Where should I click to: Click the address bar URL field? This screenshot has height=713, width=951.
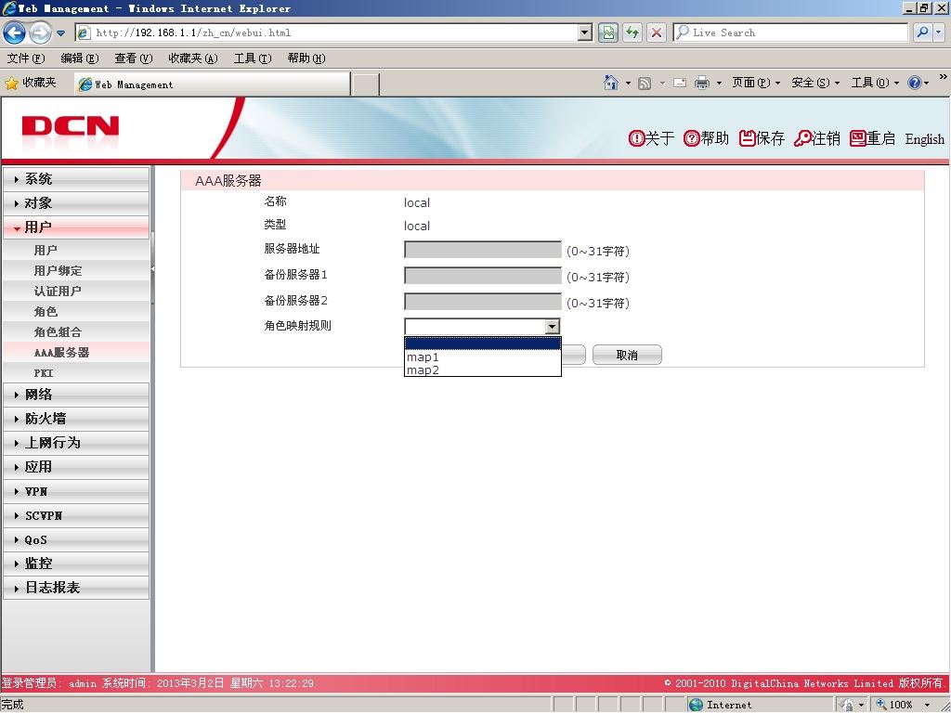click(x=328, y=32)
